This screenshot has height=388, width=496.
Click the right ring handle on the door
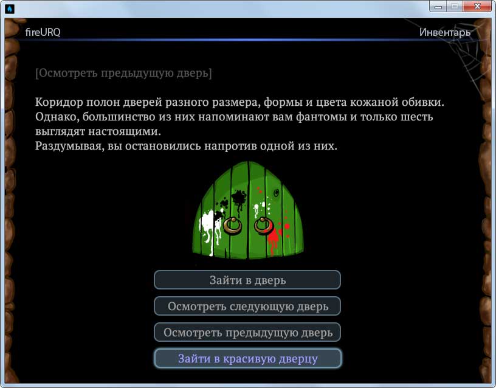tap(263, 226)
